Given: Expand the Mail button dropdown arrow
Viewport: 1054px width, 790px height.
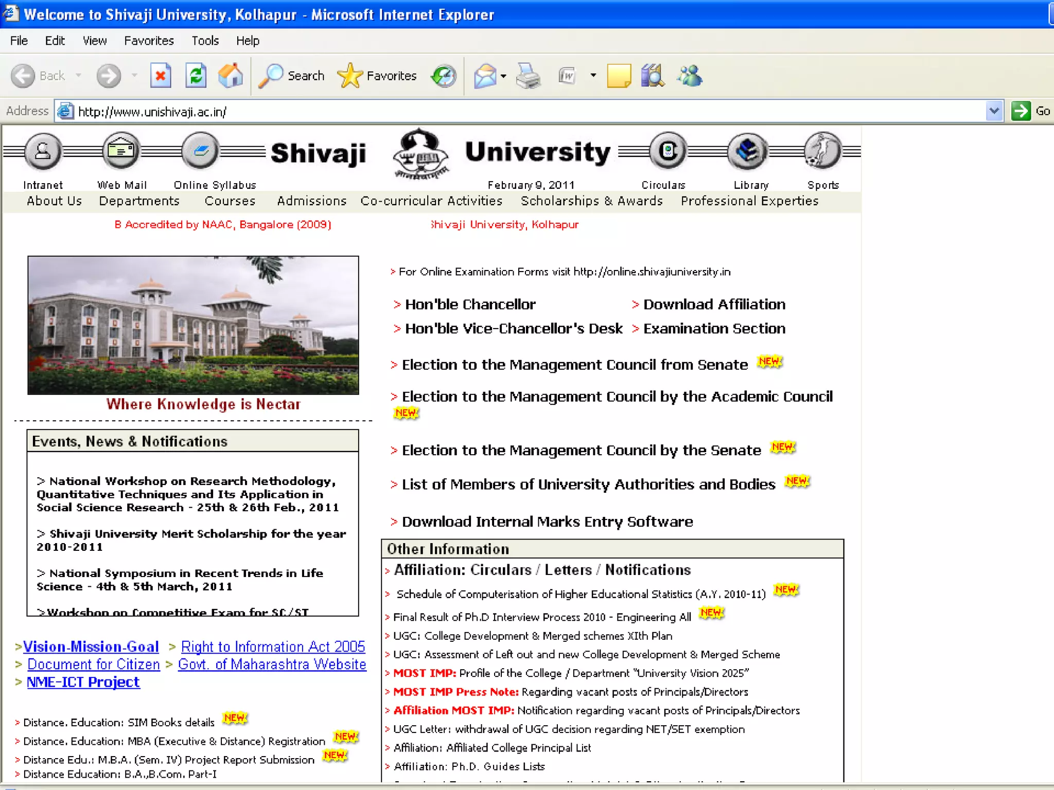Looking at the screenshot, I should [503, 76].
